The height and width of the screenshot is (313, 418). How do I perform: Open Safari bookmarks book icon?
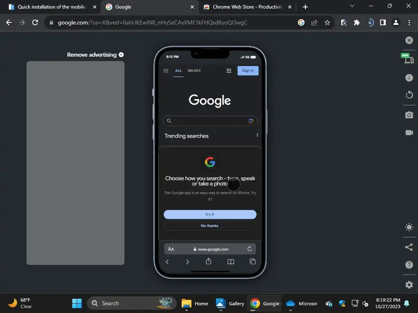coord(231,262)
